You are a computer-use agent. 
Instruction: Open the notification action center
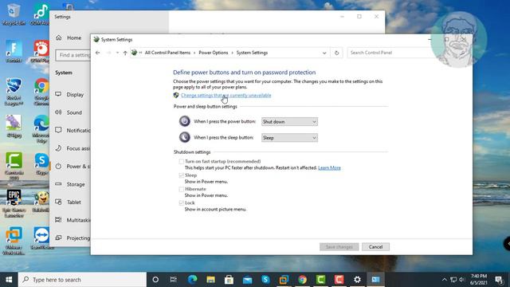(x=499, y=280)
